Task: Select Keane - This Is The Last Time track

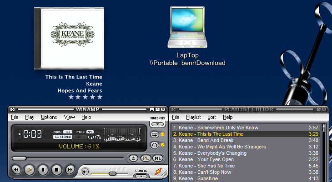Action: coord(246,134)
